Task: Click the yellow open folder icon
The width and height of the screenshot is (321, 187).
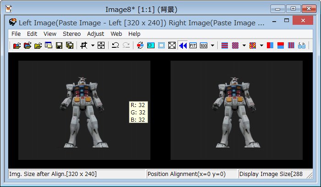Action: pyautogui.click(x=38, y=45)
